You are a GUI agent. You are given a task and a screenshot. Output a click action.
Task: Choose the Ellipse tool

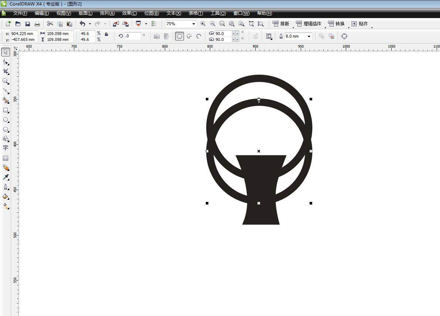6,120
